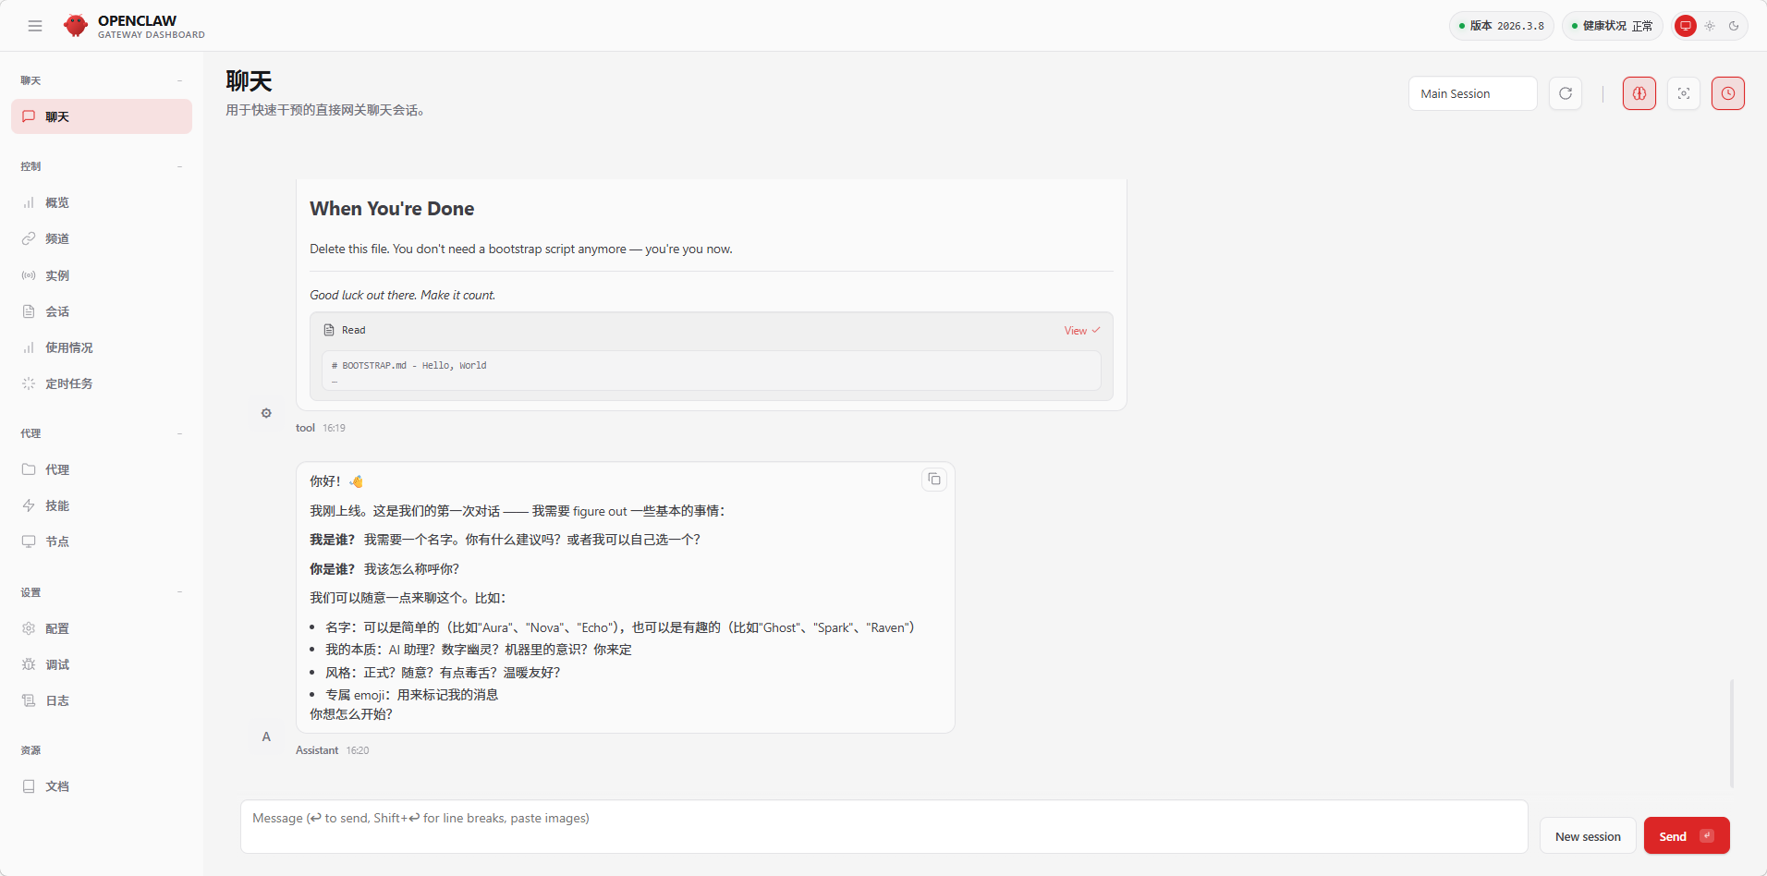Screen dimensions: 1767x876
Task: Copy the assistant message with copy icon
Action: pos(934,479)
